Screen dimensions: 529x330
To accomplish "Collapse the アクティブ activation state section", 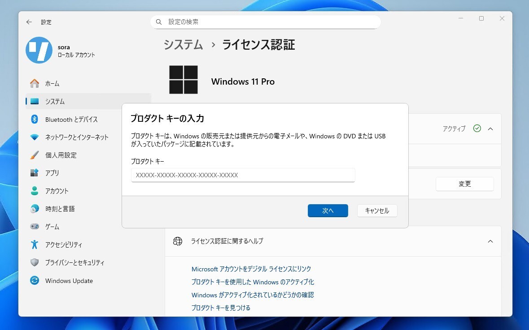I will 490,129.
